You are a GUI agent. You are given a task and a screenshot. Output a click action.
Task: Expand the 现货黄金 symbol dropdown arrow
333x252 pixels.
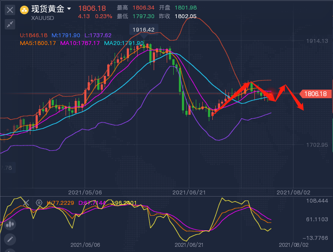tap(69, 9)
